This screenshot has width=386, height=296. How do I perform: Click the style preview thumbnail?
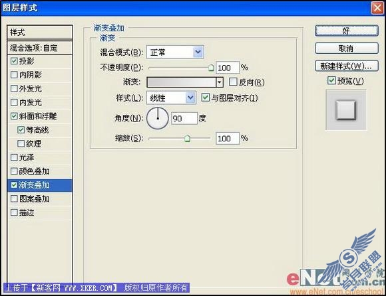(x=346, y=110)
